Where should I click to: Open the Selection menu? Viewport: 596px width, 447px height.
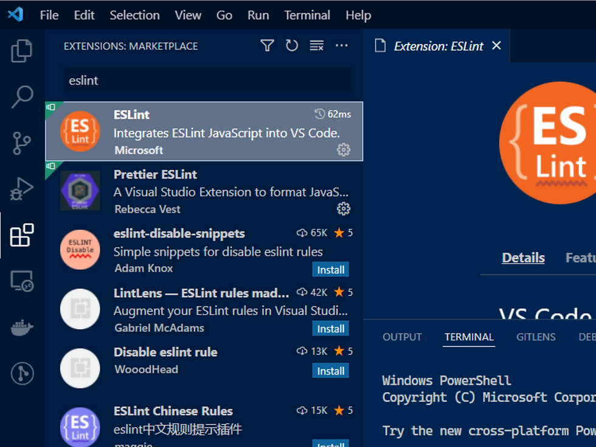pyautogui.click(x=134, y=15)
